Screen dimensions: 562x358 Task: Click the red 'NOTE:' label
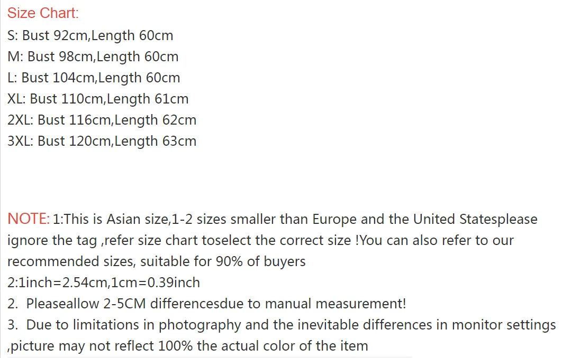[x=29, y=219]
